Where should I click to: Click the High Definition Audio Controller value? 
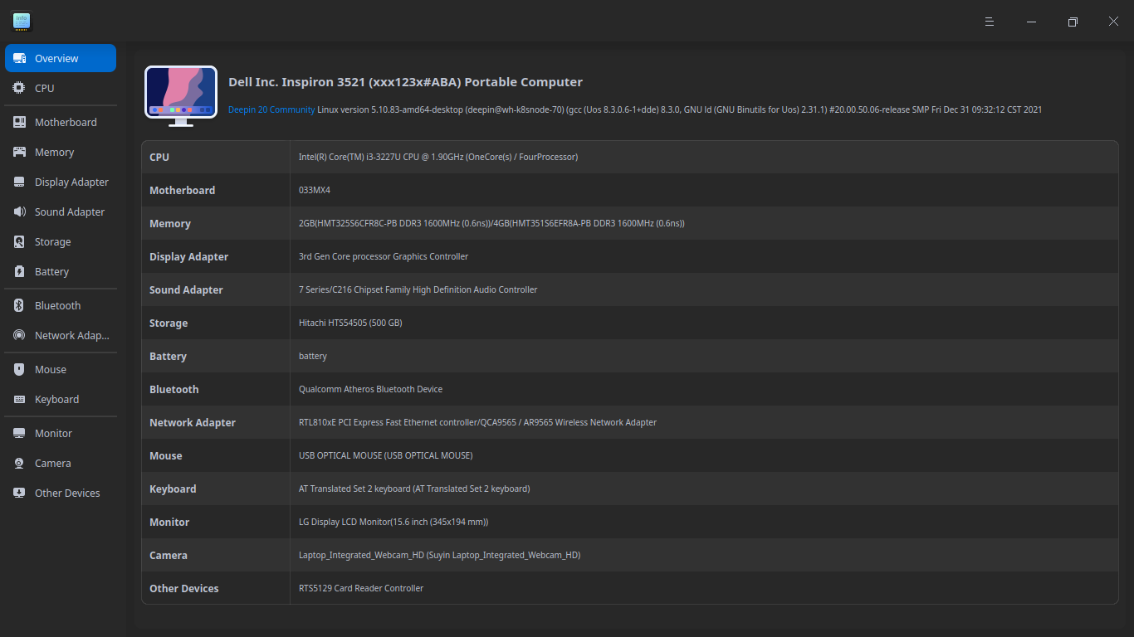click(418, 289)
